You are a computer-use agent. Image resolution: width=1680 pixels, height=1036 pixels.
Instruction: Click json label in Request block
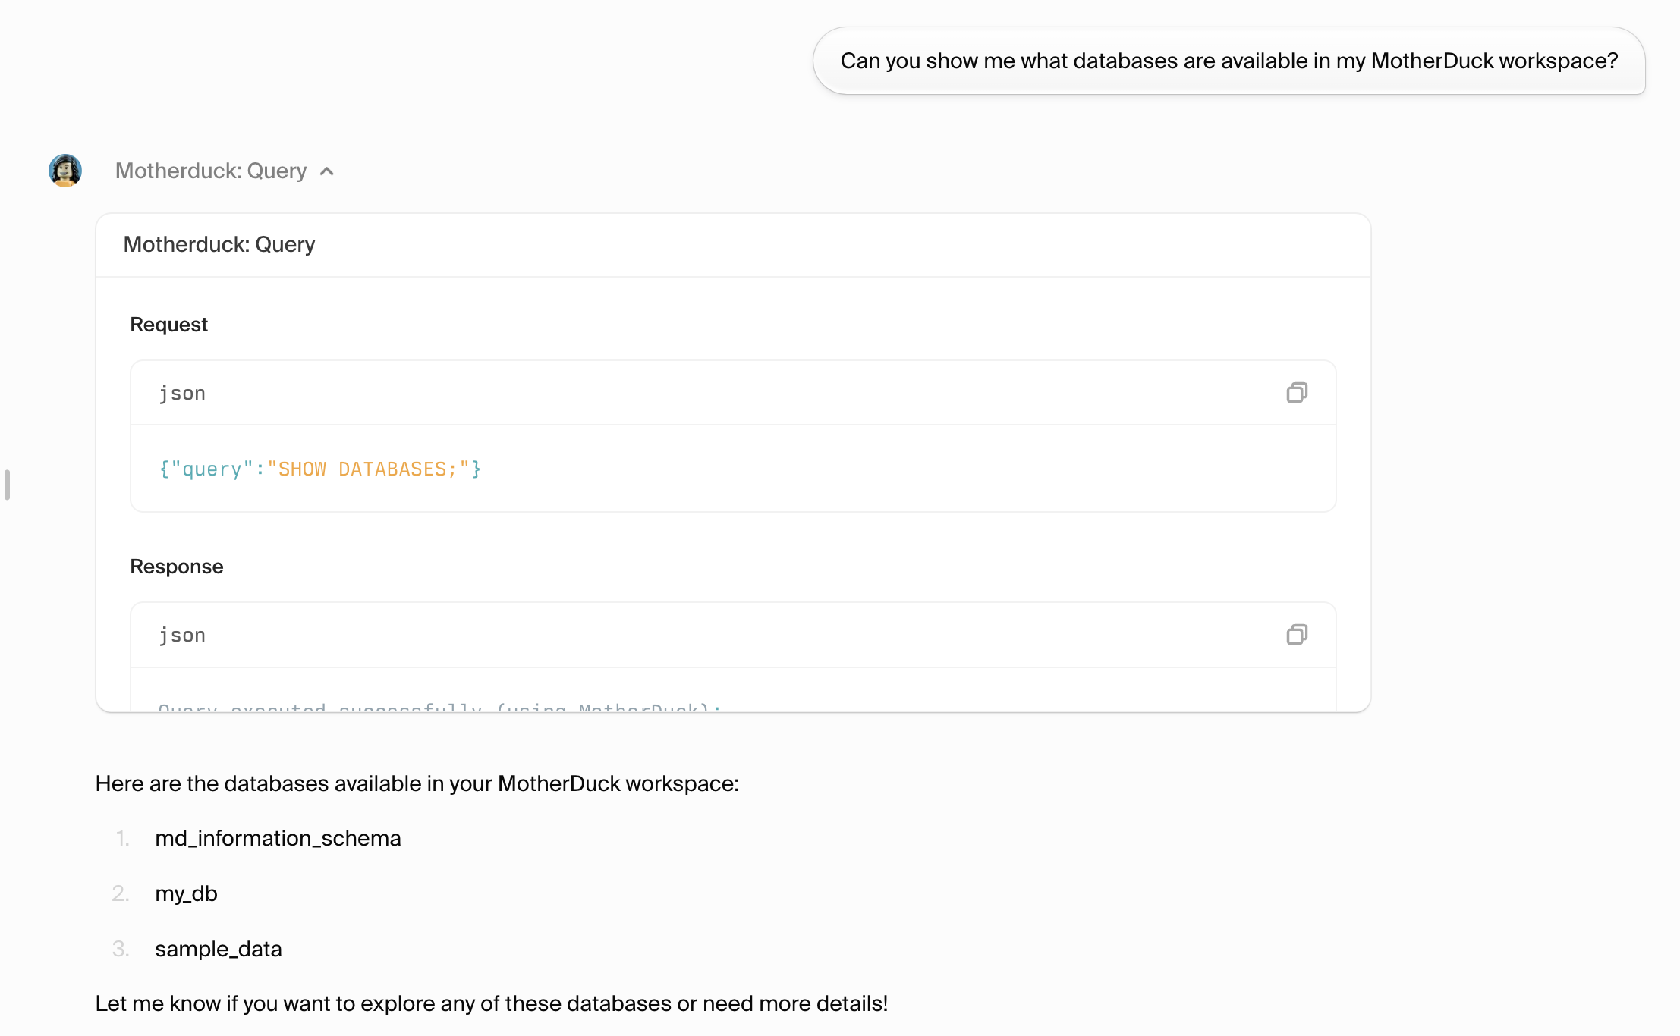[x=182, y=394]
